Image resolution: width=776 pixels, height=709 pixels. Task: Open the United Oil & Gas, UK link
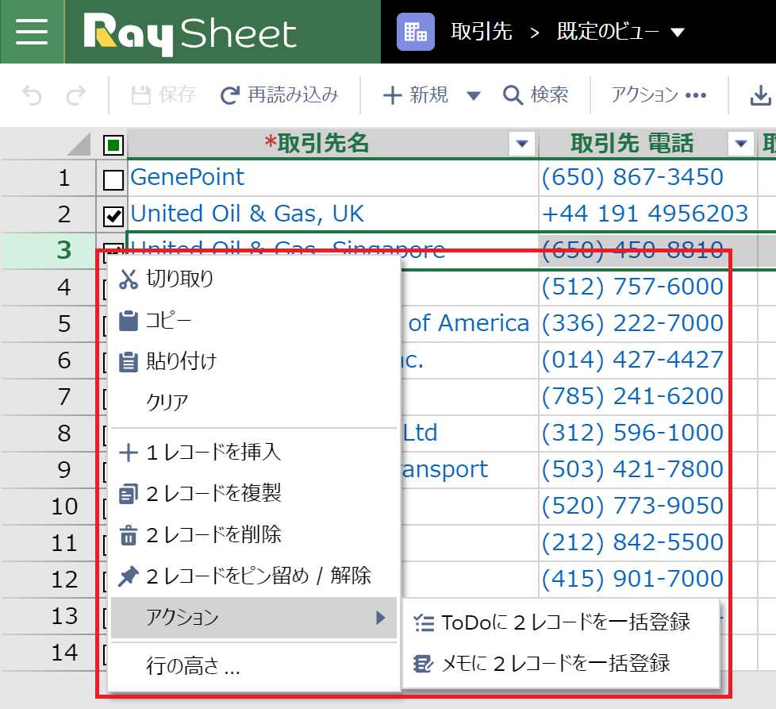coord(247,214)
